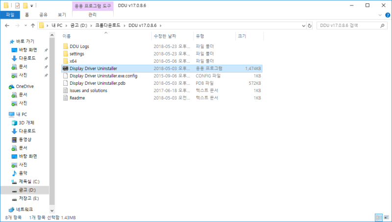Click the Properties quick access toolbar icon

(x=17, y=5)
